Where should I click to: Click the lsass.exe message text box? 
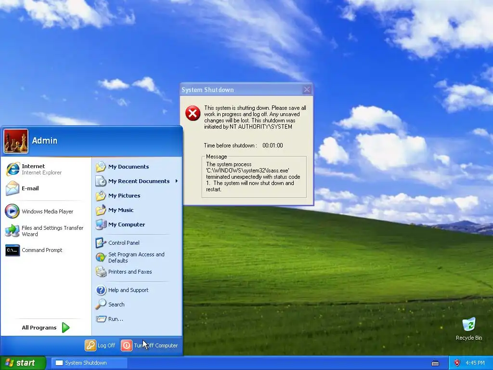(254, 177)
